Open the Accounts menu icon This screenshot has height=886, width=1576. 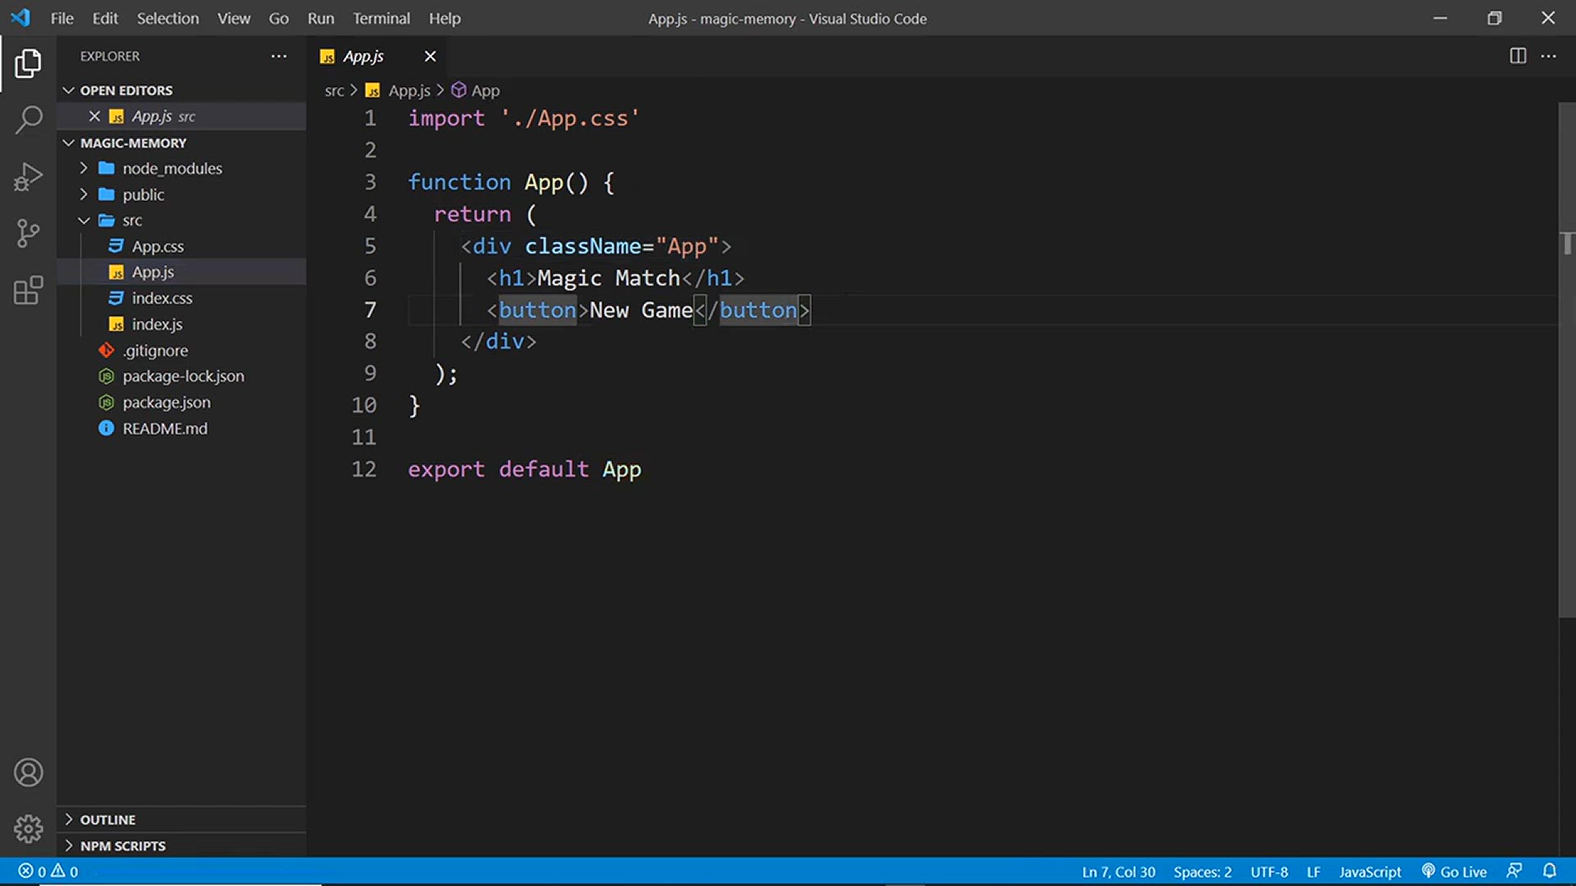point(28,773)
